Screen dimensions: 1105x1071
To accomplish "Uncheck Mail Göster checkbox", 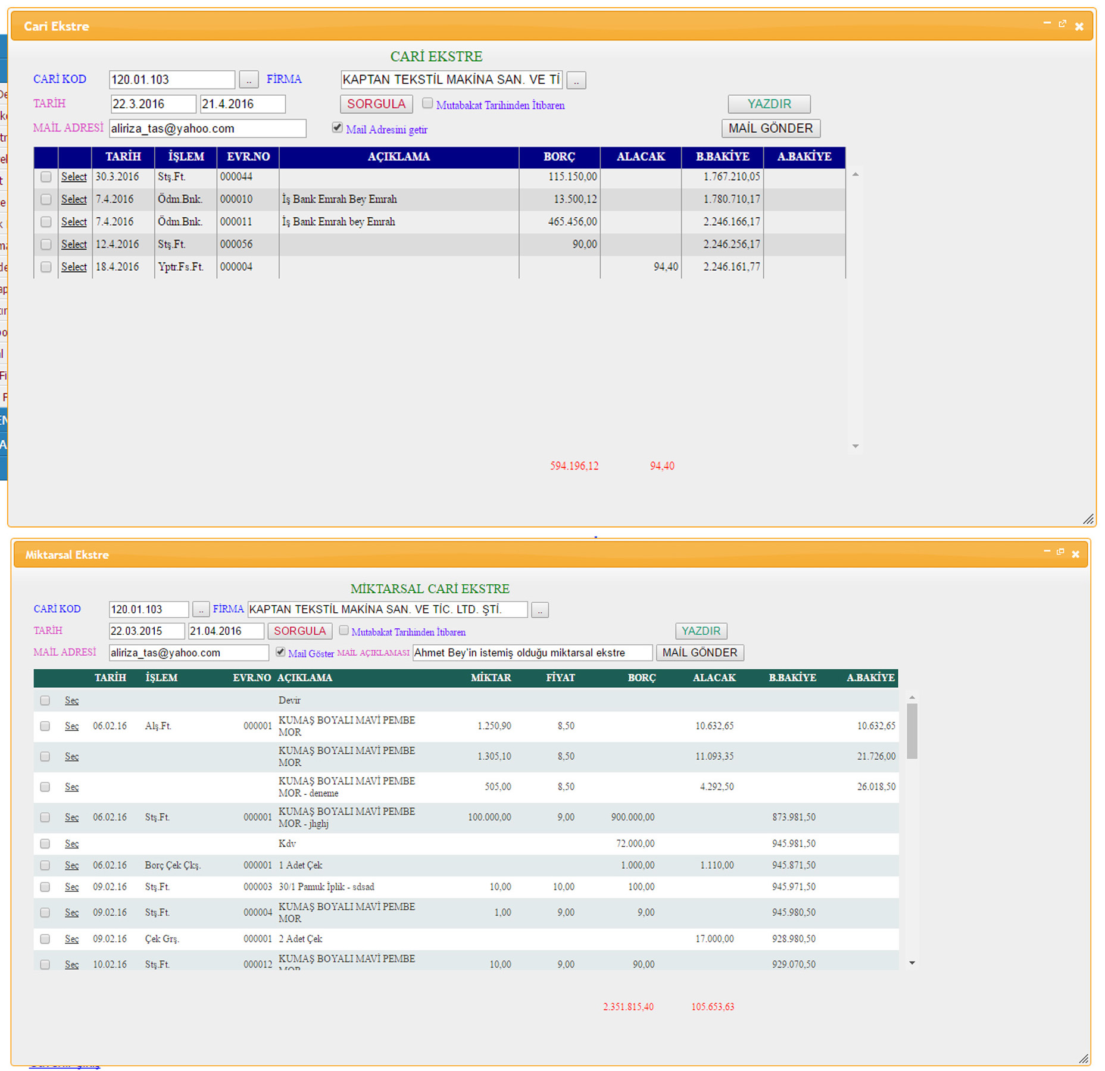I will 280,652.
